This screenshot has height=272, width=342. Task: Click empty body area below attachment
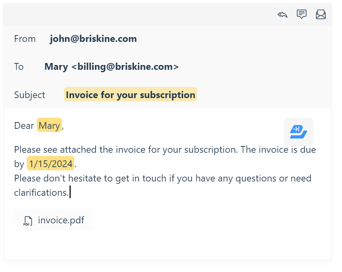167,245
